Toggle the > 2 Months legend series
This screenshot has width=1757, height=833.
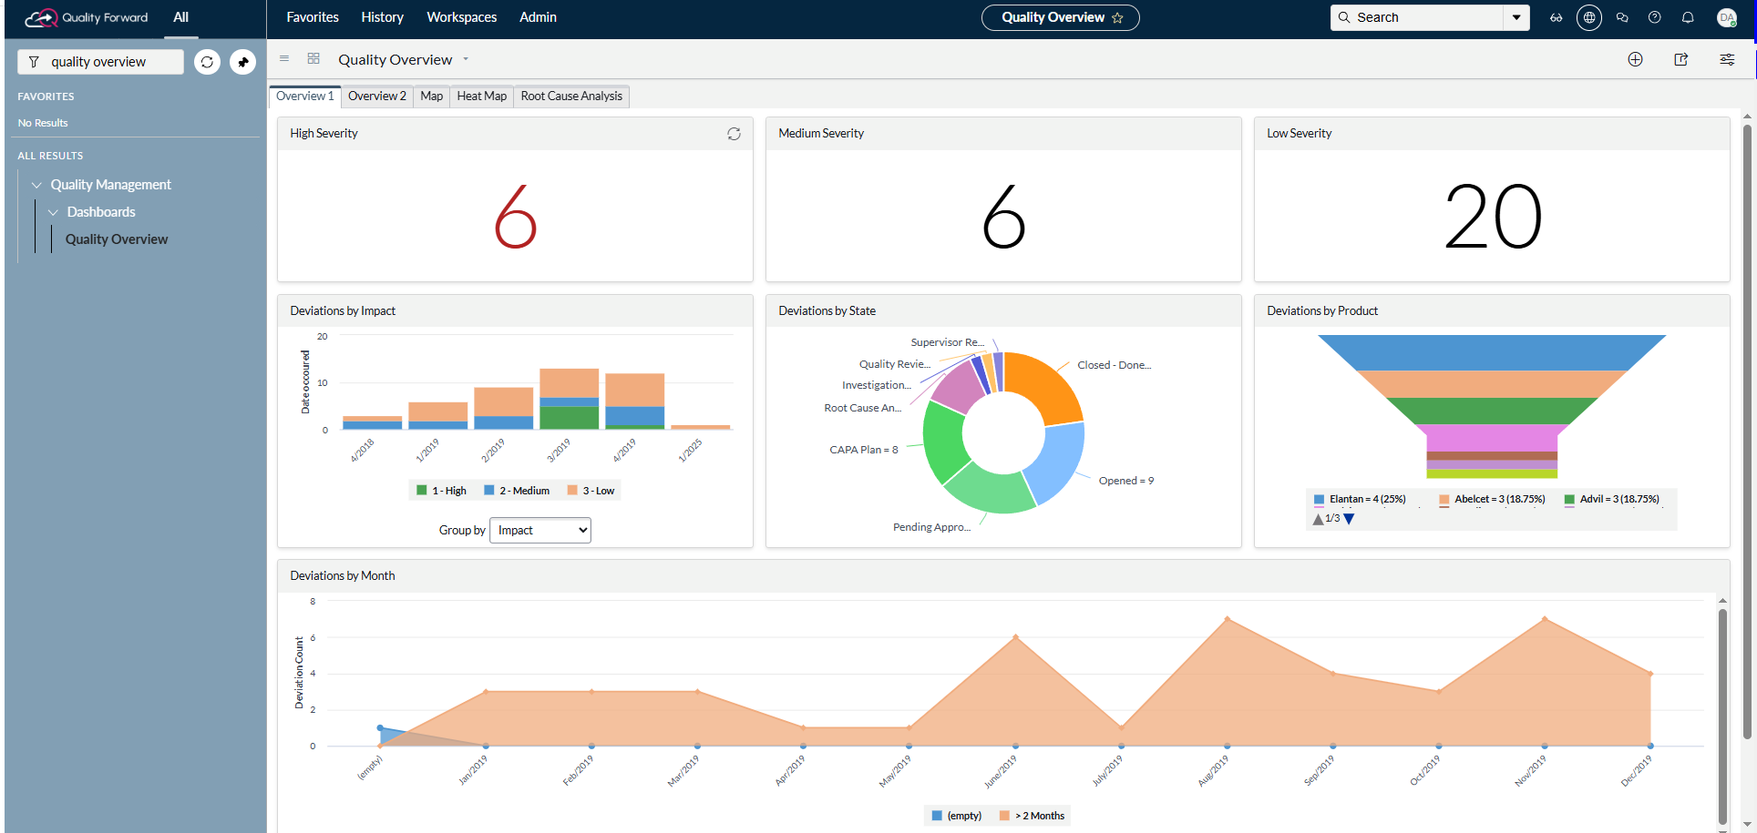1032,816
